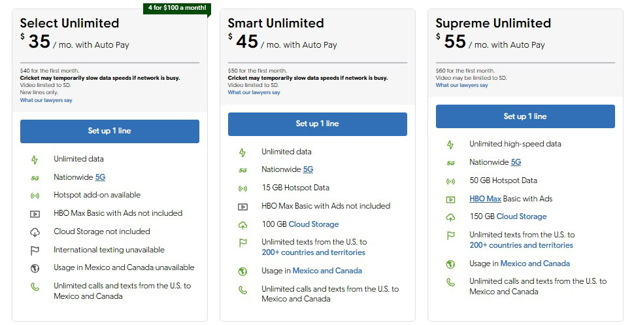Screen dimensions: 634x325
Task: Click the flag icon in Smart Unlimited
Action: (242, 243)
